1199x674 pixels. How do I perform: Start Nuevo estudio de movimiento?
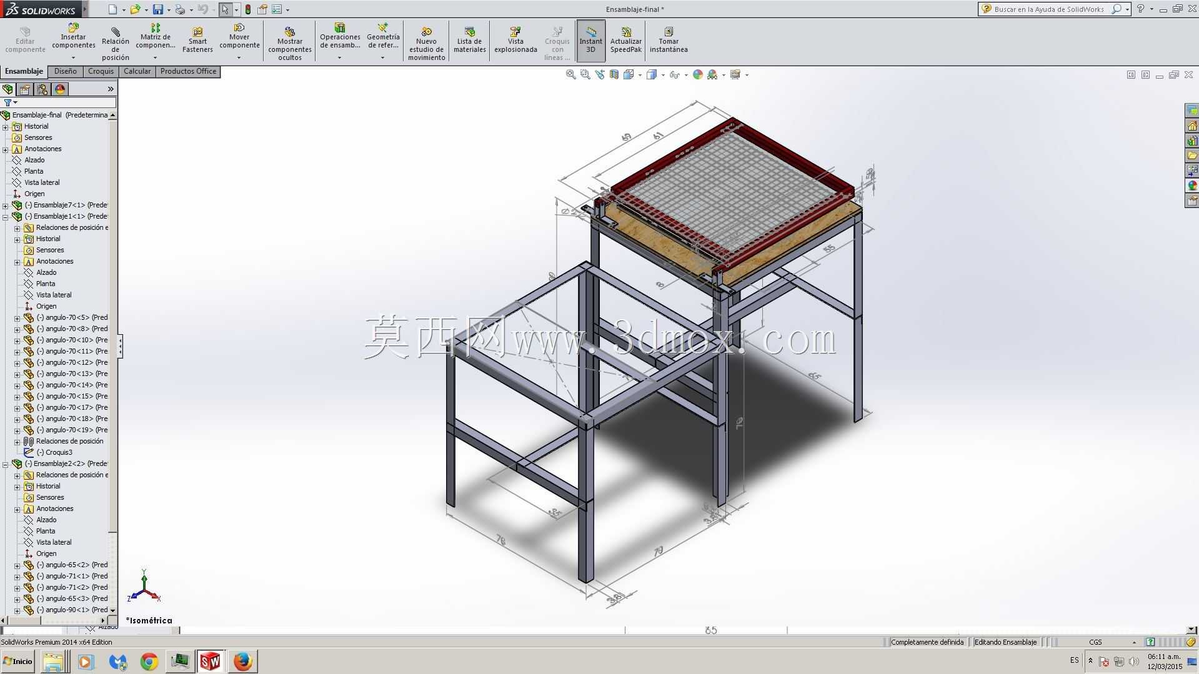click(x=426, y=44)
